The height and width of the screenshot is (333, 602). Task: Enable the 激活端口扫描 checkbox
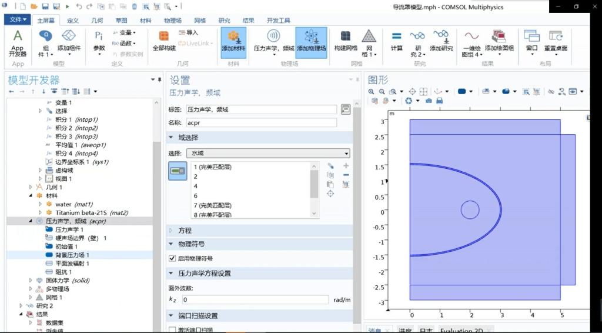point(172,330)
